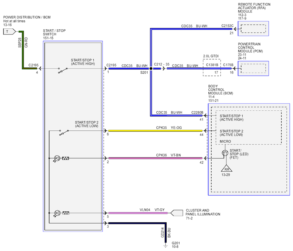Click the S201 splice junction dot
Image resolution: width=293 pixels, height=251 pixels.
pyautogui.click(x=151, y=68)
